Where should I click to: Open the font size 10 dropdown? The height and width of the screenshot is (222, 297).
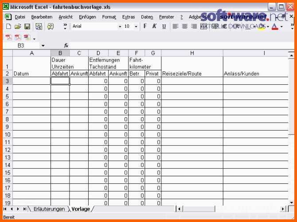point(136,27)
